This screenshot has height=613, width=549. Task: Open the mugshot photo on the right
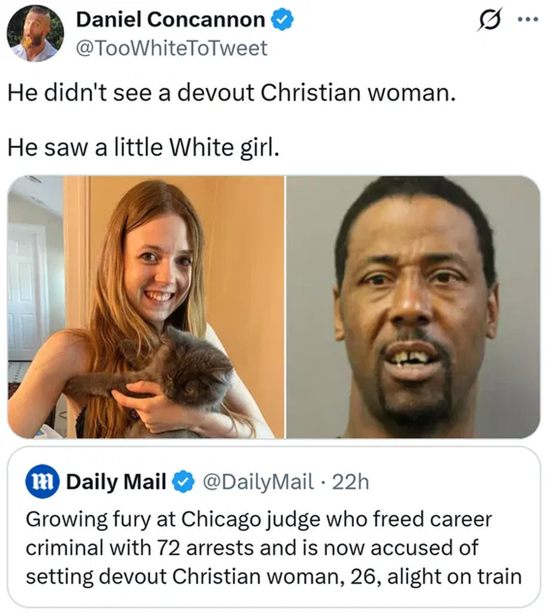tap(413, 307)
